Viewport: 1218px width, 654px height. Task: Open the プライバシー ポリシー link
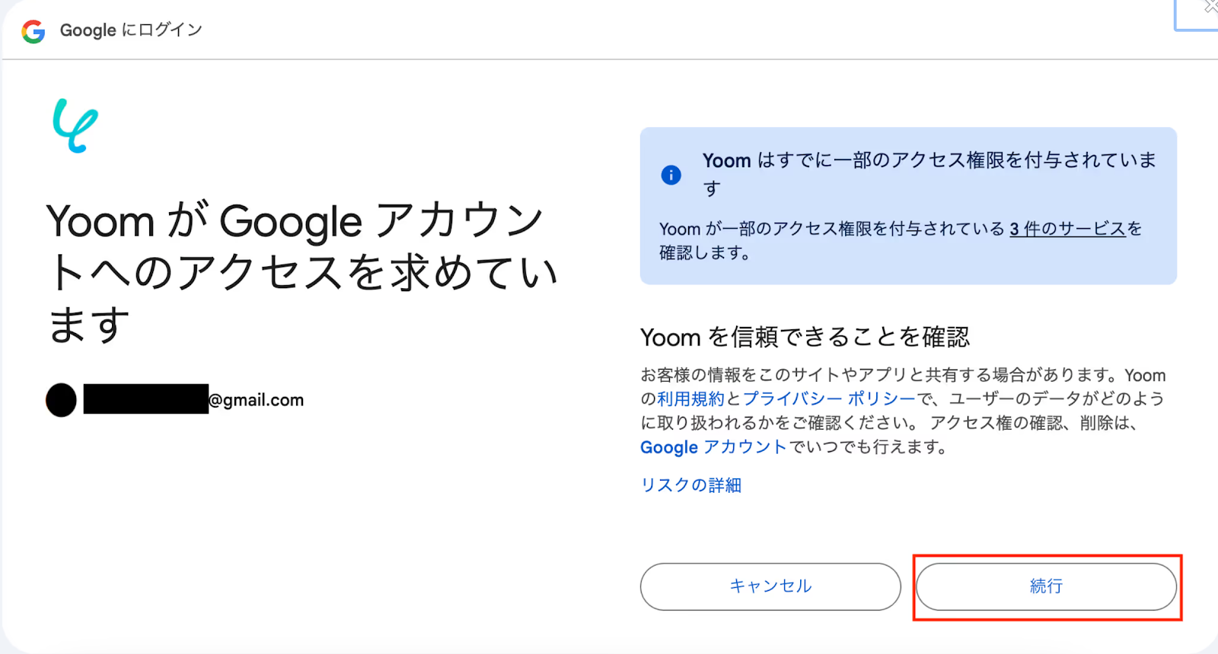point(829,399)
